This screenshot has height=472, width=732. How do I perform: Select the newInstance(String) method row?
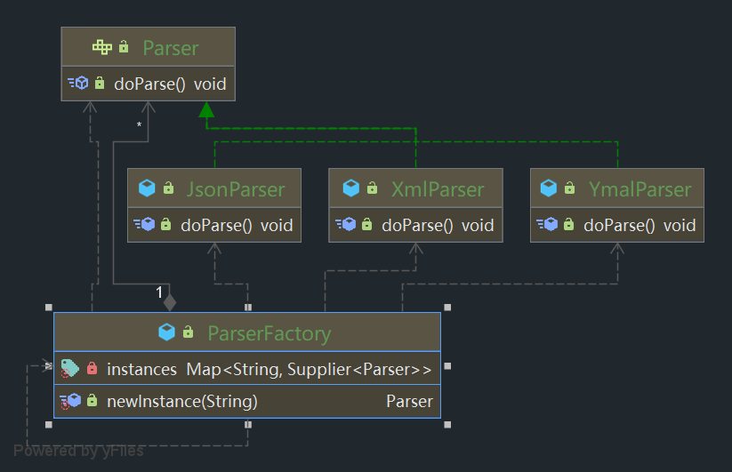181,402
